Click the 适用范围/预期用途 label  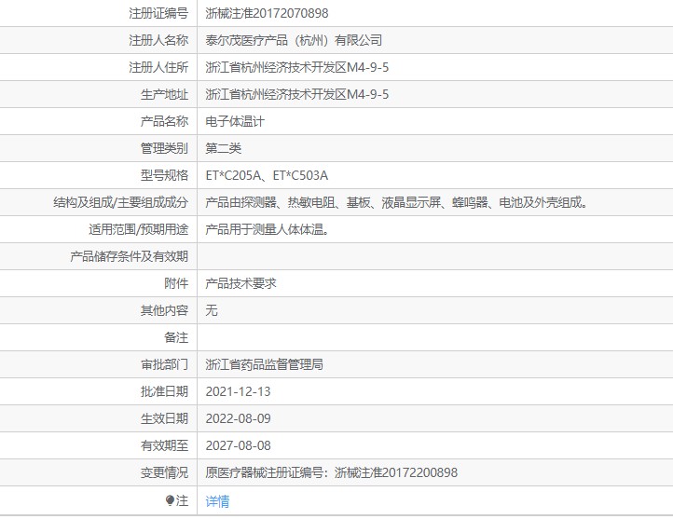(x=138, y=229)
